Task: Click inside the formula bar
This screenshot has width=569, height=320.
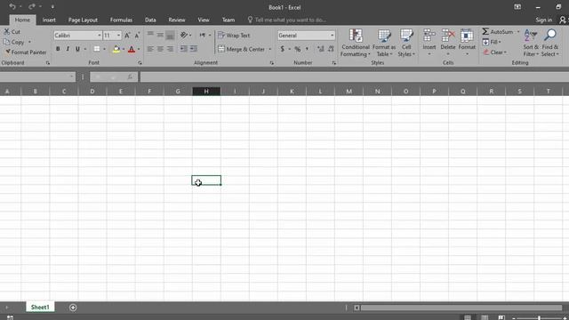Action: (x=355, y=76)
